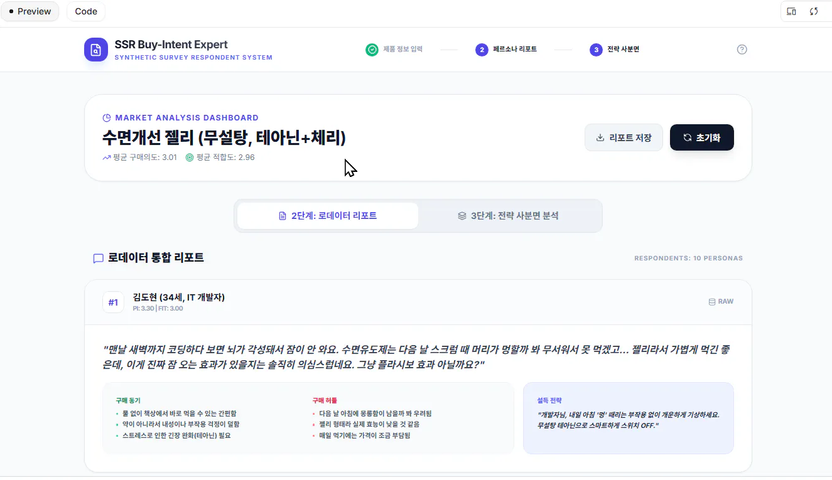This screenshot has height=480, width=832.
Task: Open the help question mark icon
Action: point(742,49)
